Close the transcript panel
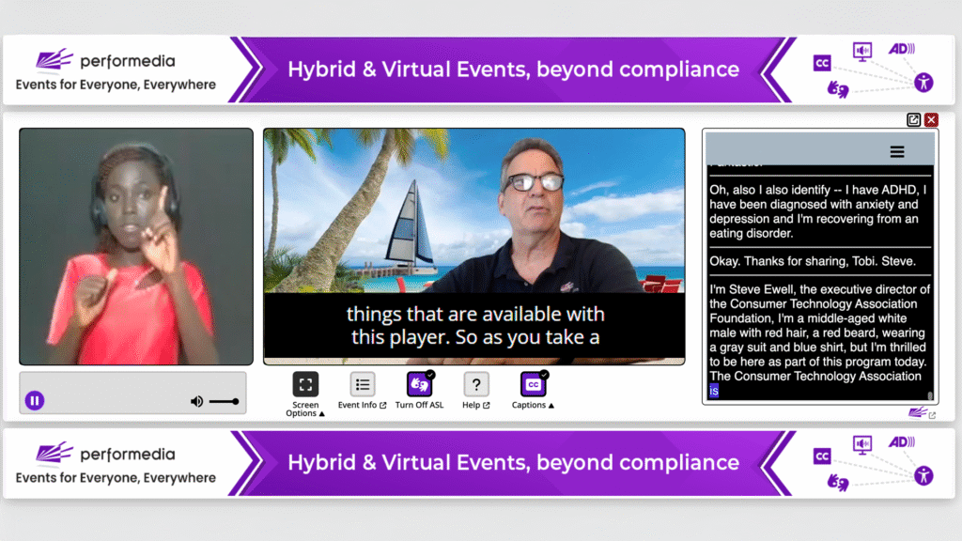Image resolution: width=962 pixels, height=541 pixels. [931, 119]
